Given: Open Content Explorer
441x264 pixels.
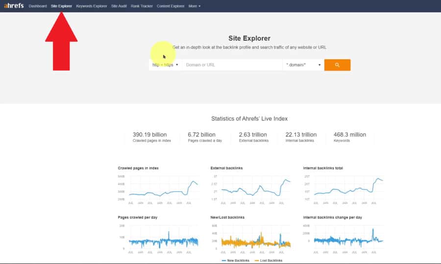Looking at the screenshot, I should coord(171,6).
